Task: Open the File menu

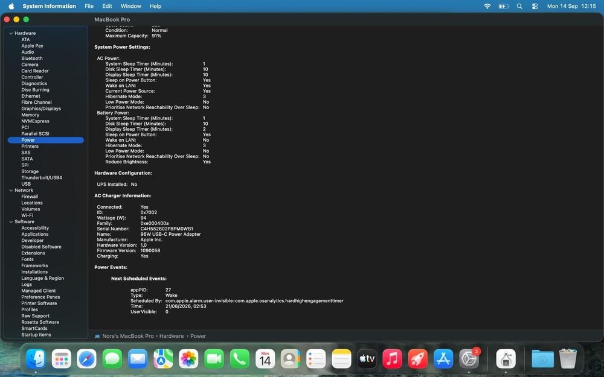Action: coord(89,6)
